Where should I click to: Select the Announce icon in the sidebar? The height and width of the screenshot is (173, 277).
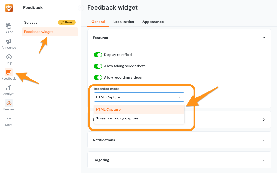tap(9, 44)
